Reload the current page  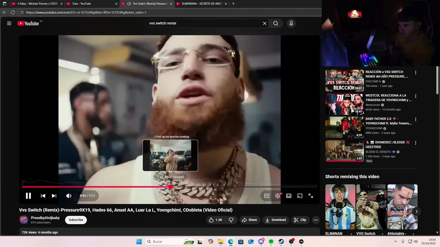coord(13,12)
